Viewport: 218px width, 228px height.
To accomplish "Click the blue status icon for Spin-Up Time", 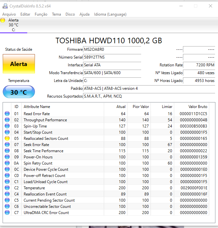I will tap(7, 126).
